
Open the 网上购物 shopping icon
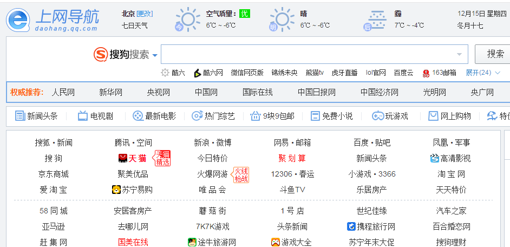(433, 115)
